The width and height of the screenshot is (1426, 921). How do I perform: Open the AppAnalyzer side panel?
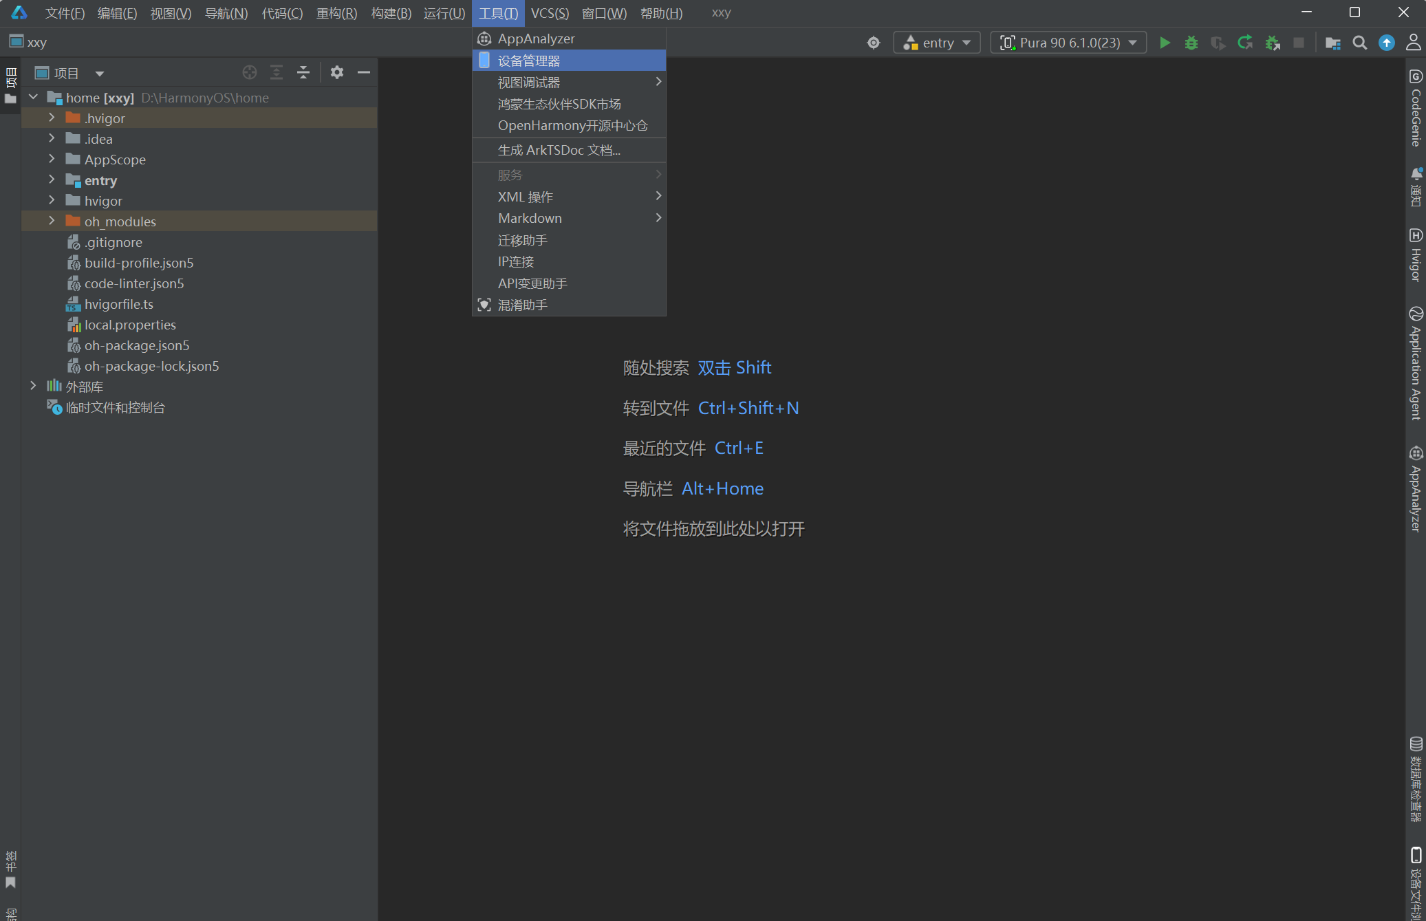click(x=1416, y=489)
